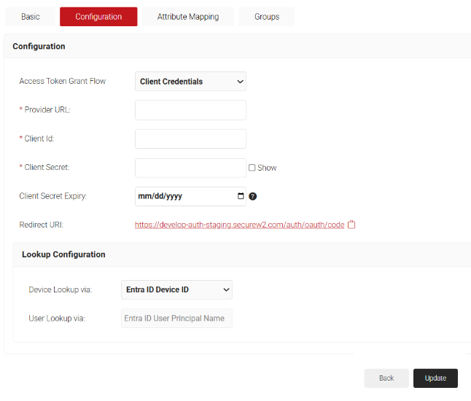Open the calendar picker for Client Secret Expiry
Viewport: 471px width, 401px height.
click(x=241, y=196)
